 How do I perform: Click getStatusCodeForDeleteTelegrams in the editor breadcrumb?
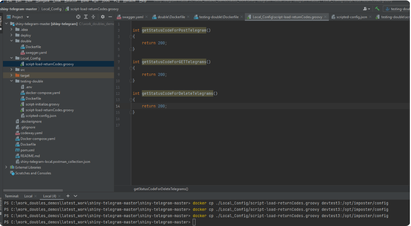pyautogui.click(x=160, y=188)
